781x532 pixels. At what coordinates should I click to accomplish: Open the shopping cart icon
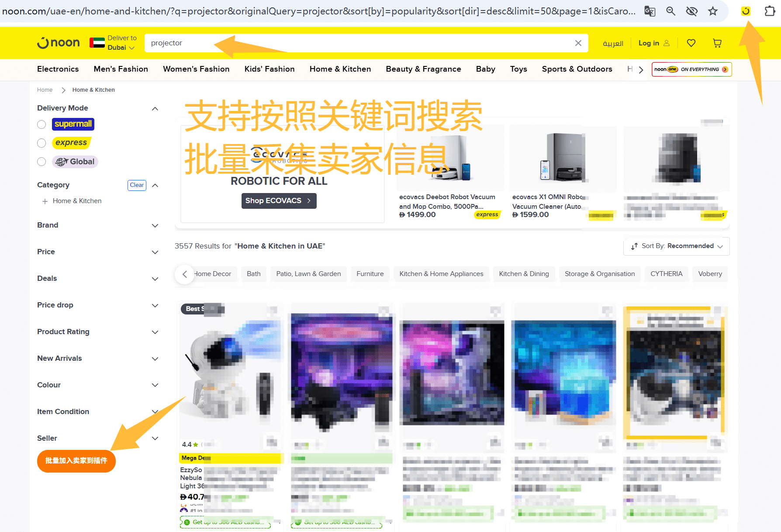click(717, 43)
